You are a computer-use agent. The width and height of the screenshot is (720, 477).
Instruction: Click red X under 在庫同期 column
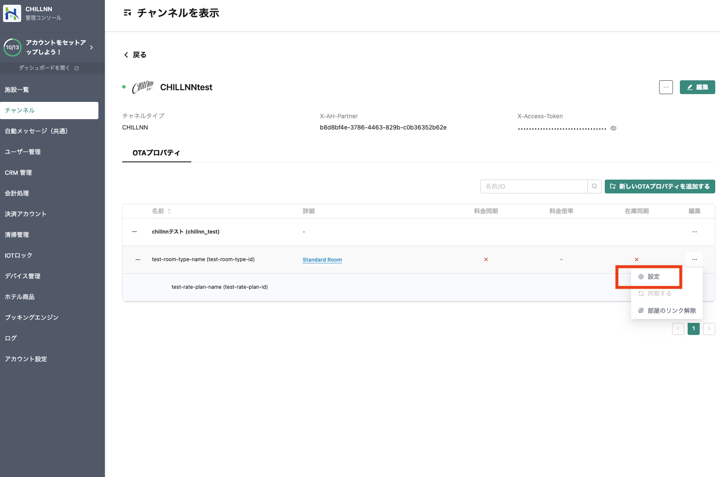coord(637,259)
